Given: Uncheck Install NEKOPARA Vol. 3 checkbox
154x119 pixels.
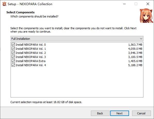Looking at the screenshot, I should pyautogui.click(x=13, y=57).
